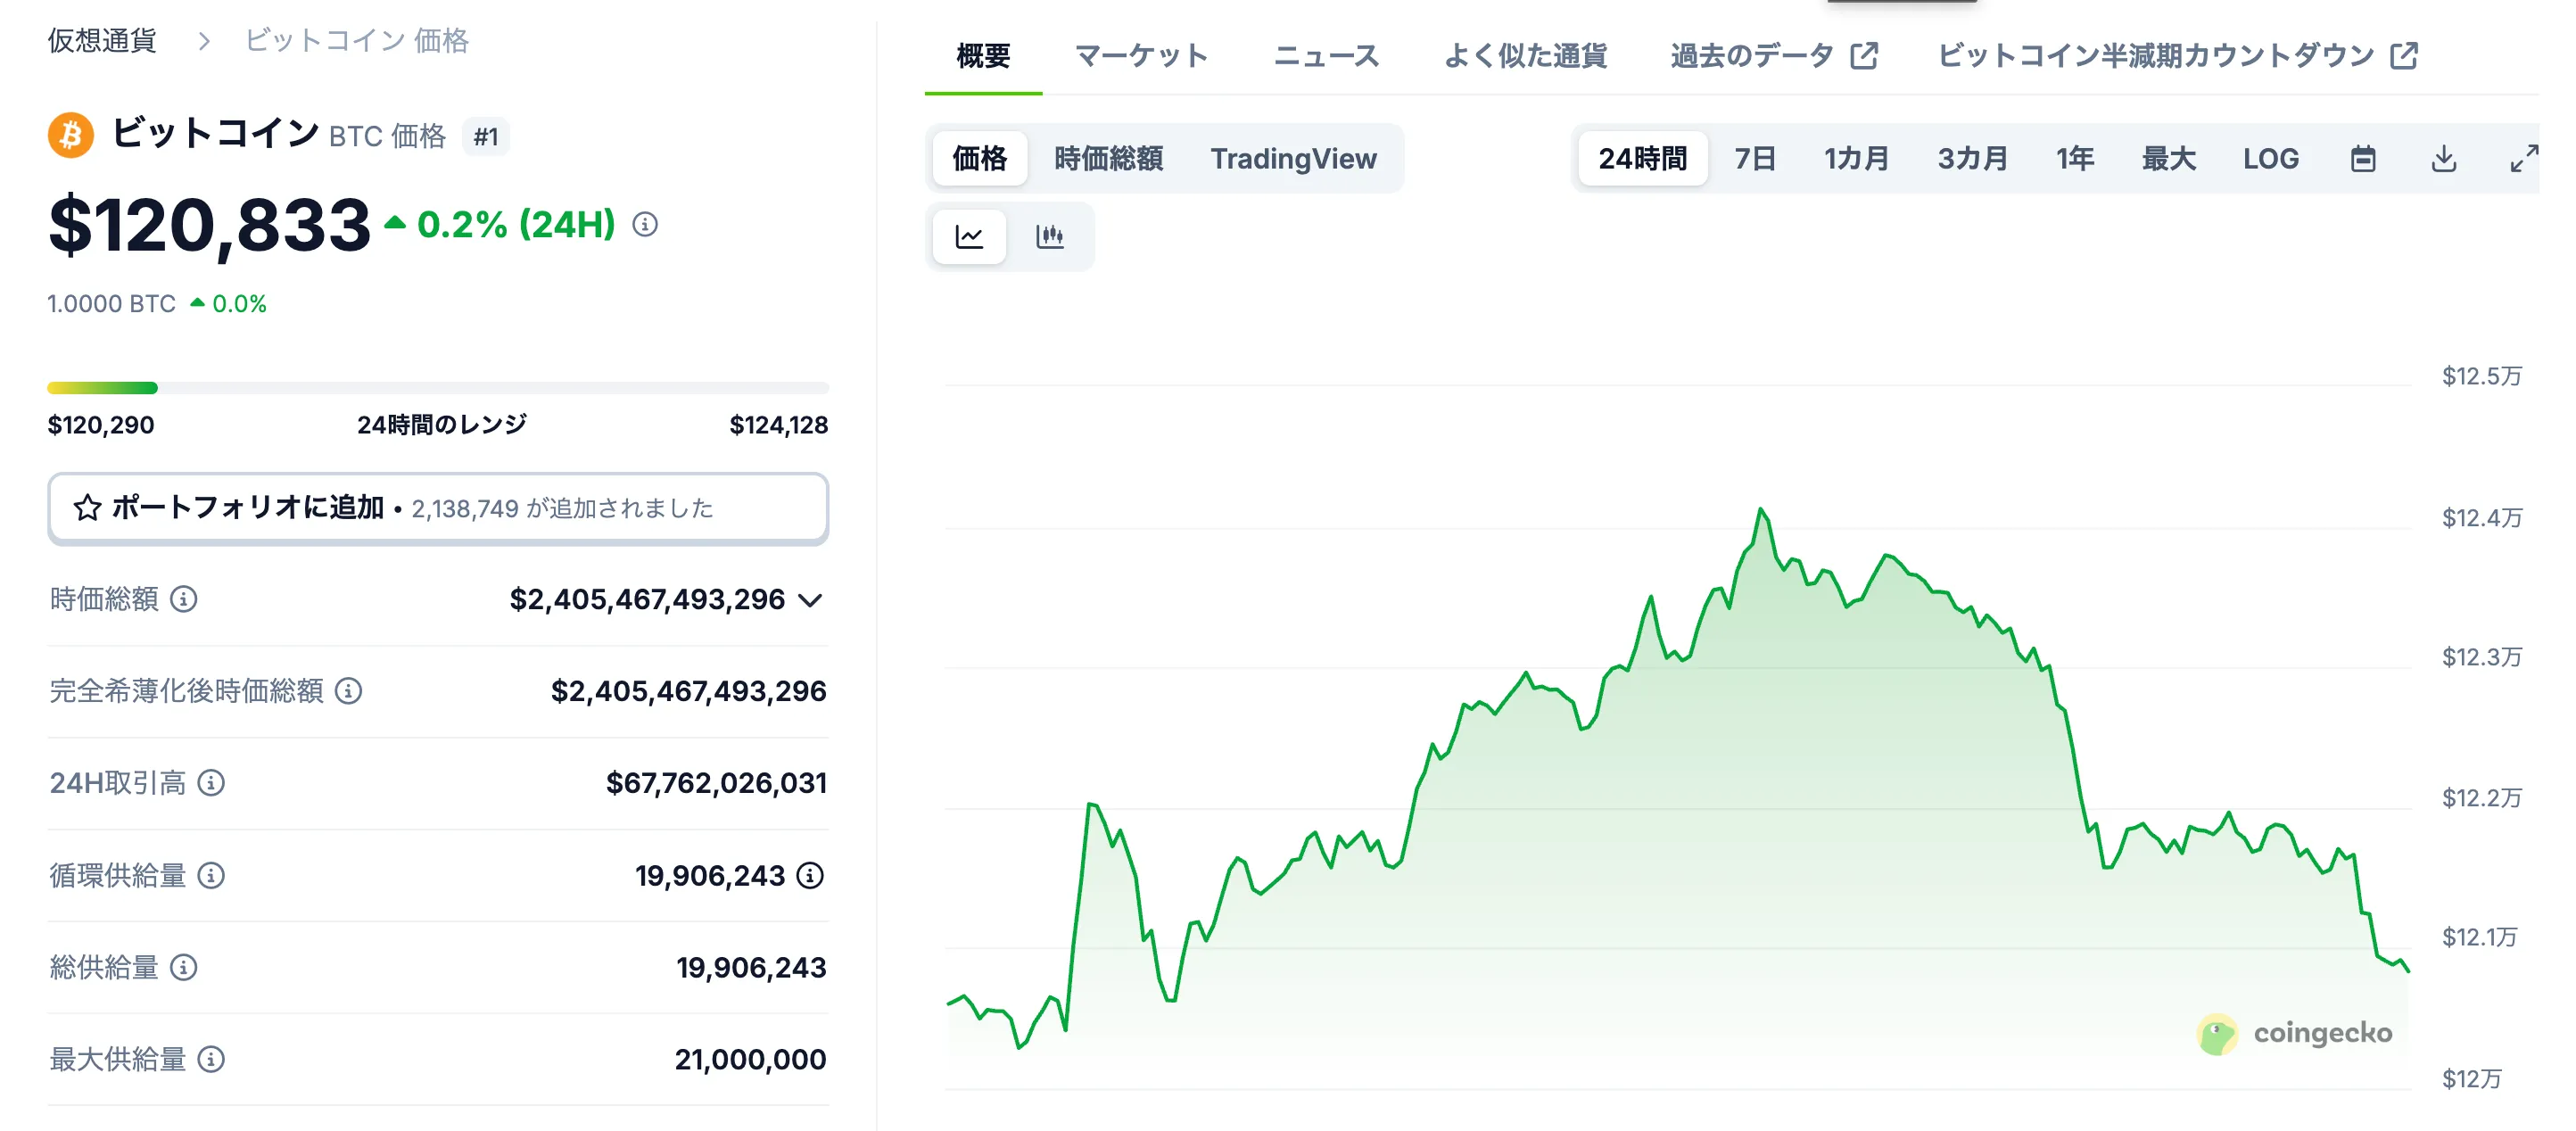Click the info icon beside 最大供給量

[211, 1059]
